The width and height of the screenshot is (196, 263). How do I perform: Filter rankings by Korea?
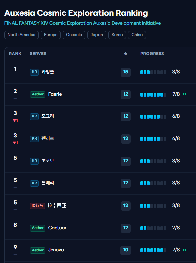(x=117, y=35)
